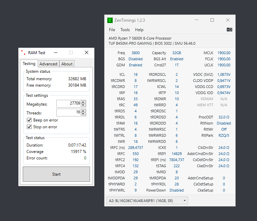Switch to the Testing tab
Image resolution: width=257 pixels, height=221 pixels.
point(29,64)
